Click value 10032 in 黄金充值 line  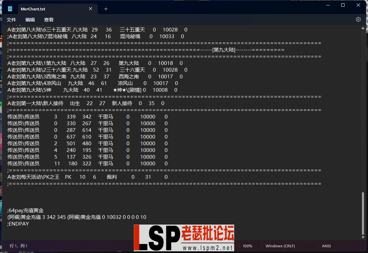pyautogui.click(x=114, y=217)
